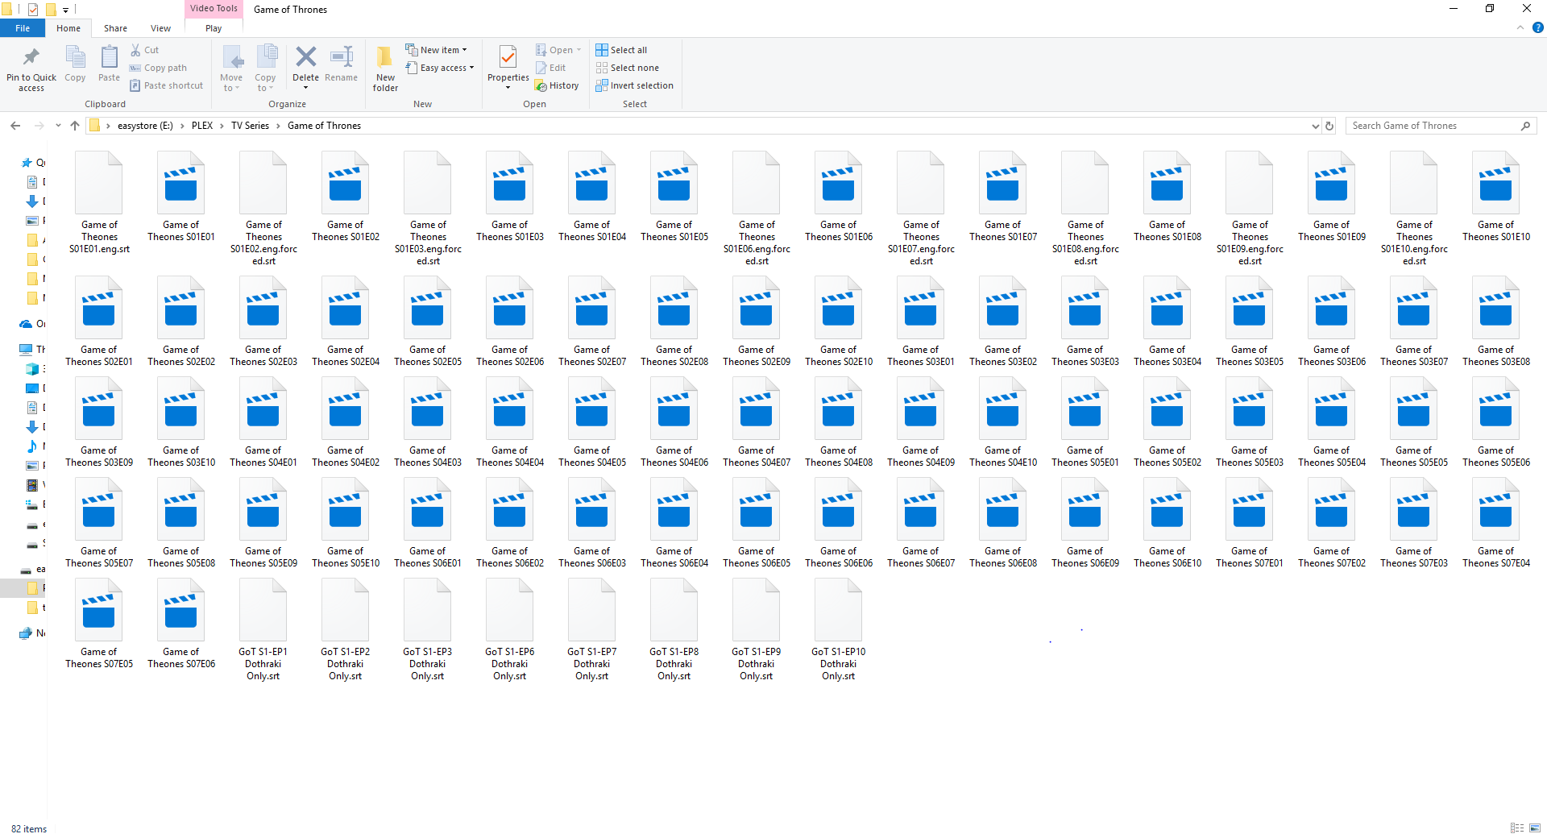Navigate to PLEX in the breadcrumb

tap(202, 126)
